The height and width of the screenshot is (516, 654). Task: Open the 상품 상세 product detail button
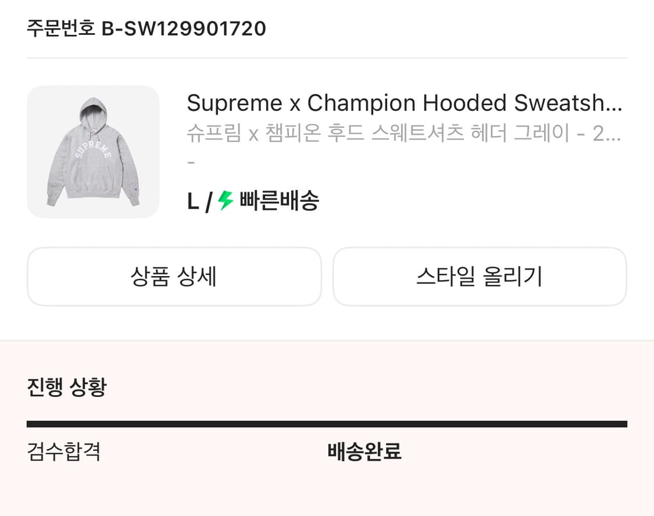tap(173, 277)
